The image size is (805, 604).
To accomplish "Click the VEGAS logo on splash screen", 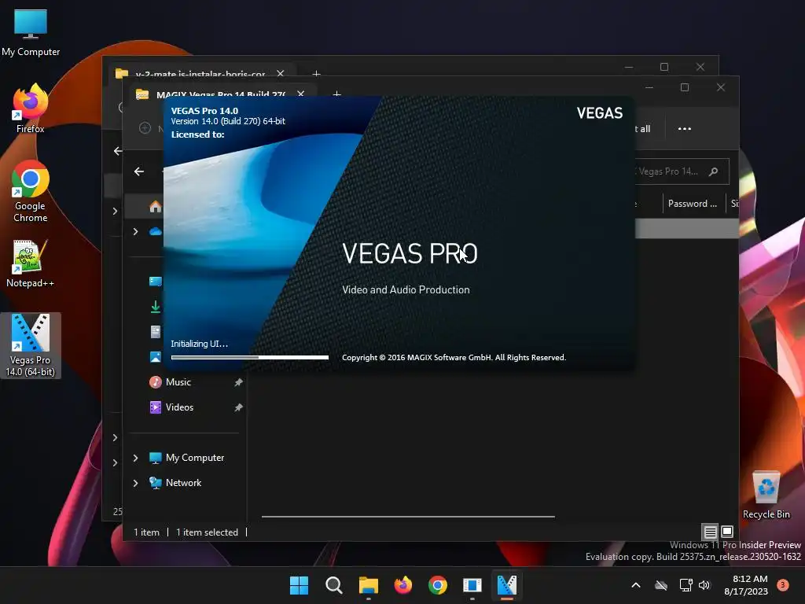I will click(600, 113).
